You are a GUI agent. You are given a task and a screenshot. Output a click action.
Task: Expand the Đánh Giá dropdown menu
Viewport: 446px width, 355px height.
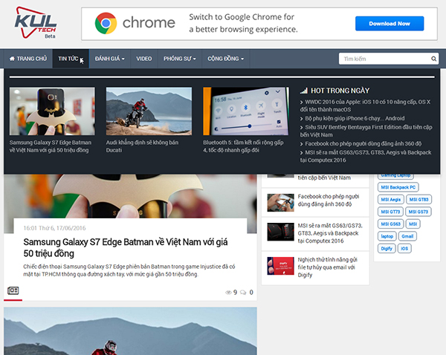[x=110, y=59]
